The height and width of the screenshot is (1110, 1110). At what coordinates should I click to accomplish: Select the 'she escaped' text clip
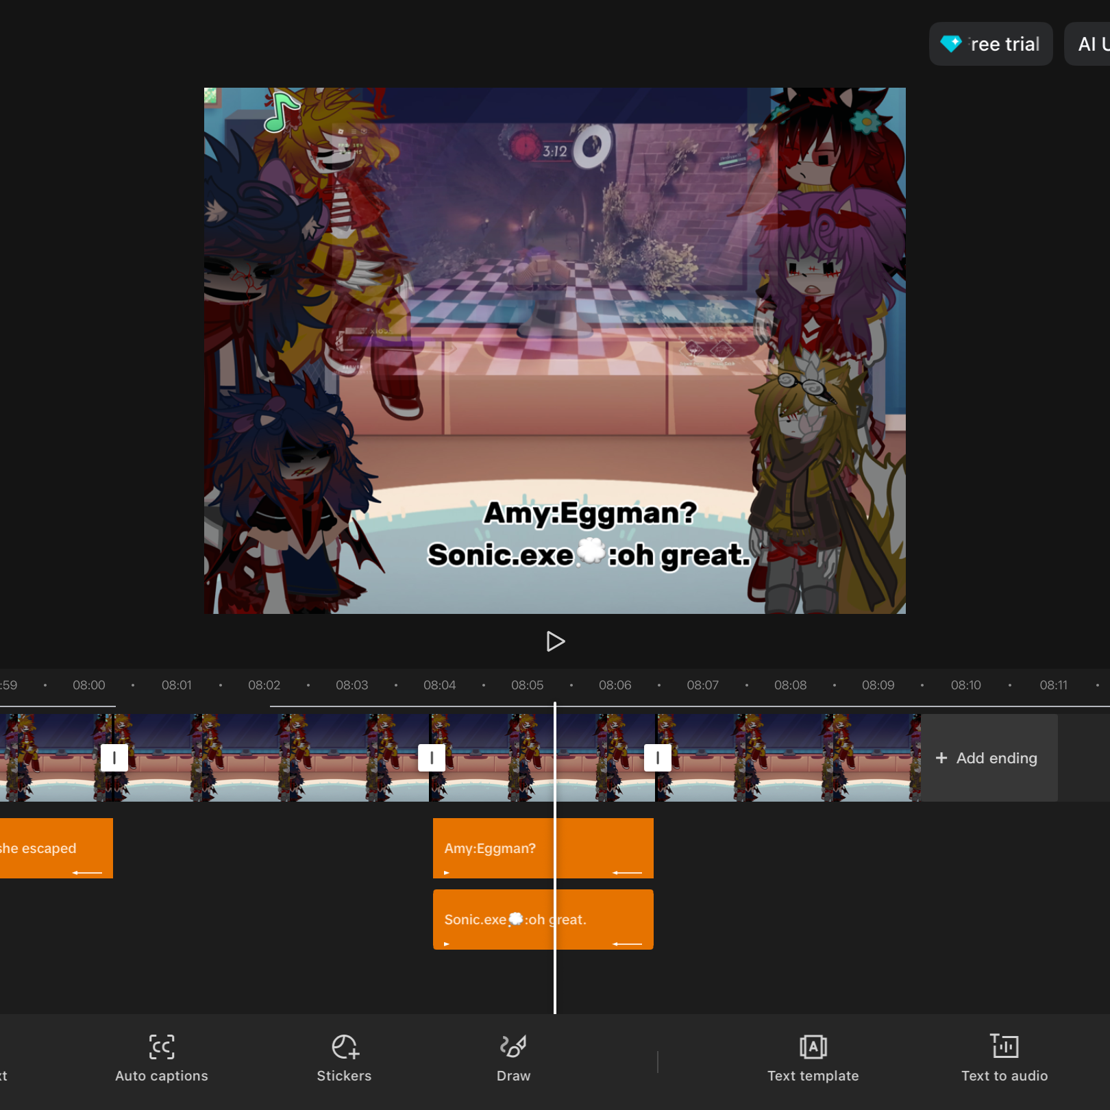[55, 848]
